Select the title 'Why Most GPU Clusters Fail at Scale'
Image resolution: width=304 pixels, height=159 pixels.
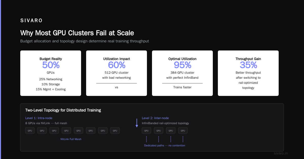pos(77,33)
